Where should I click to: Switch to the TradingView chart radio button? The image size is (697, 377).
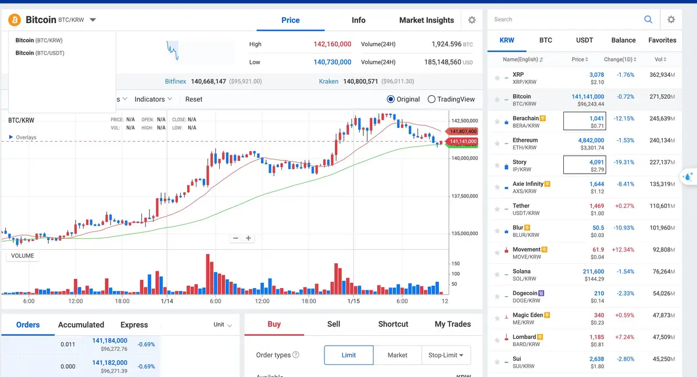pos(431,99)
